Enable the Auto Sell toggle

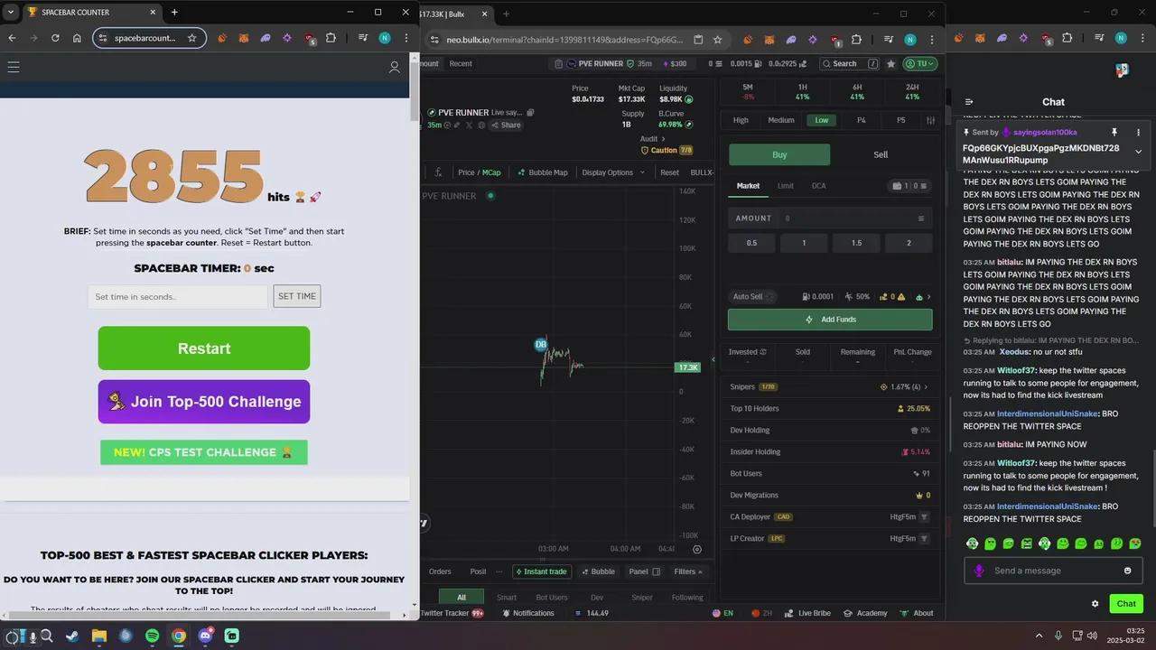772,296
